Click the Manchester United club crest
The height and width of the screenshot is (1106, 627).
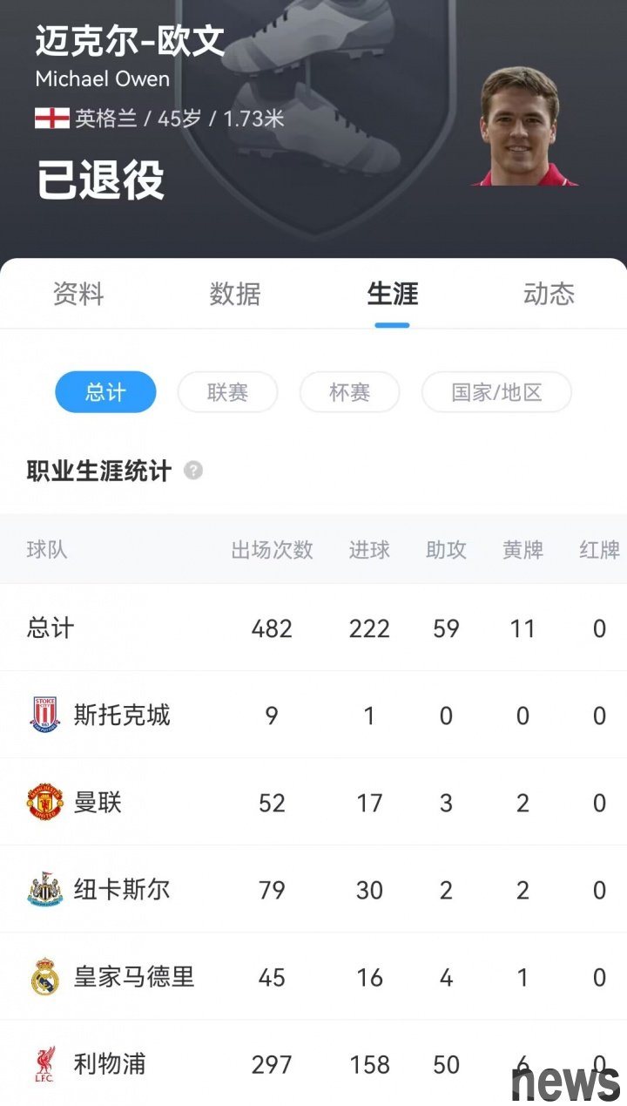[x=45, y=802]
